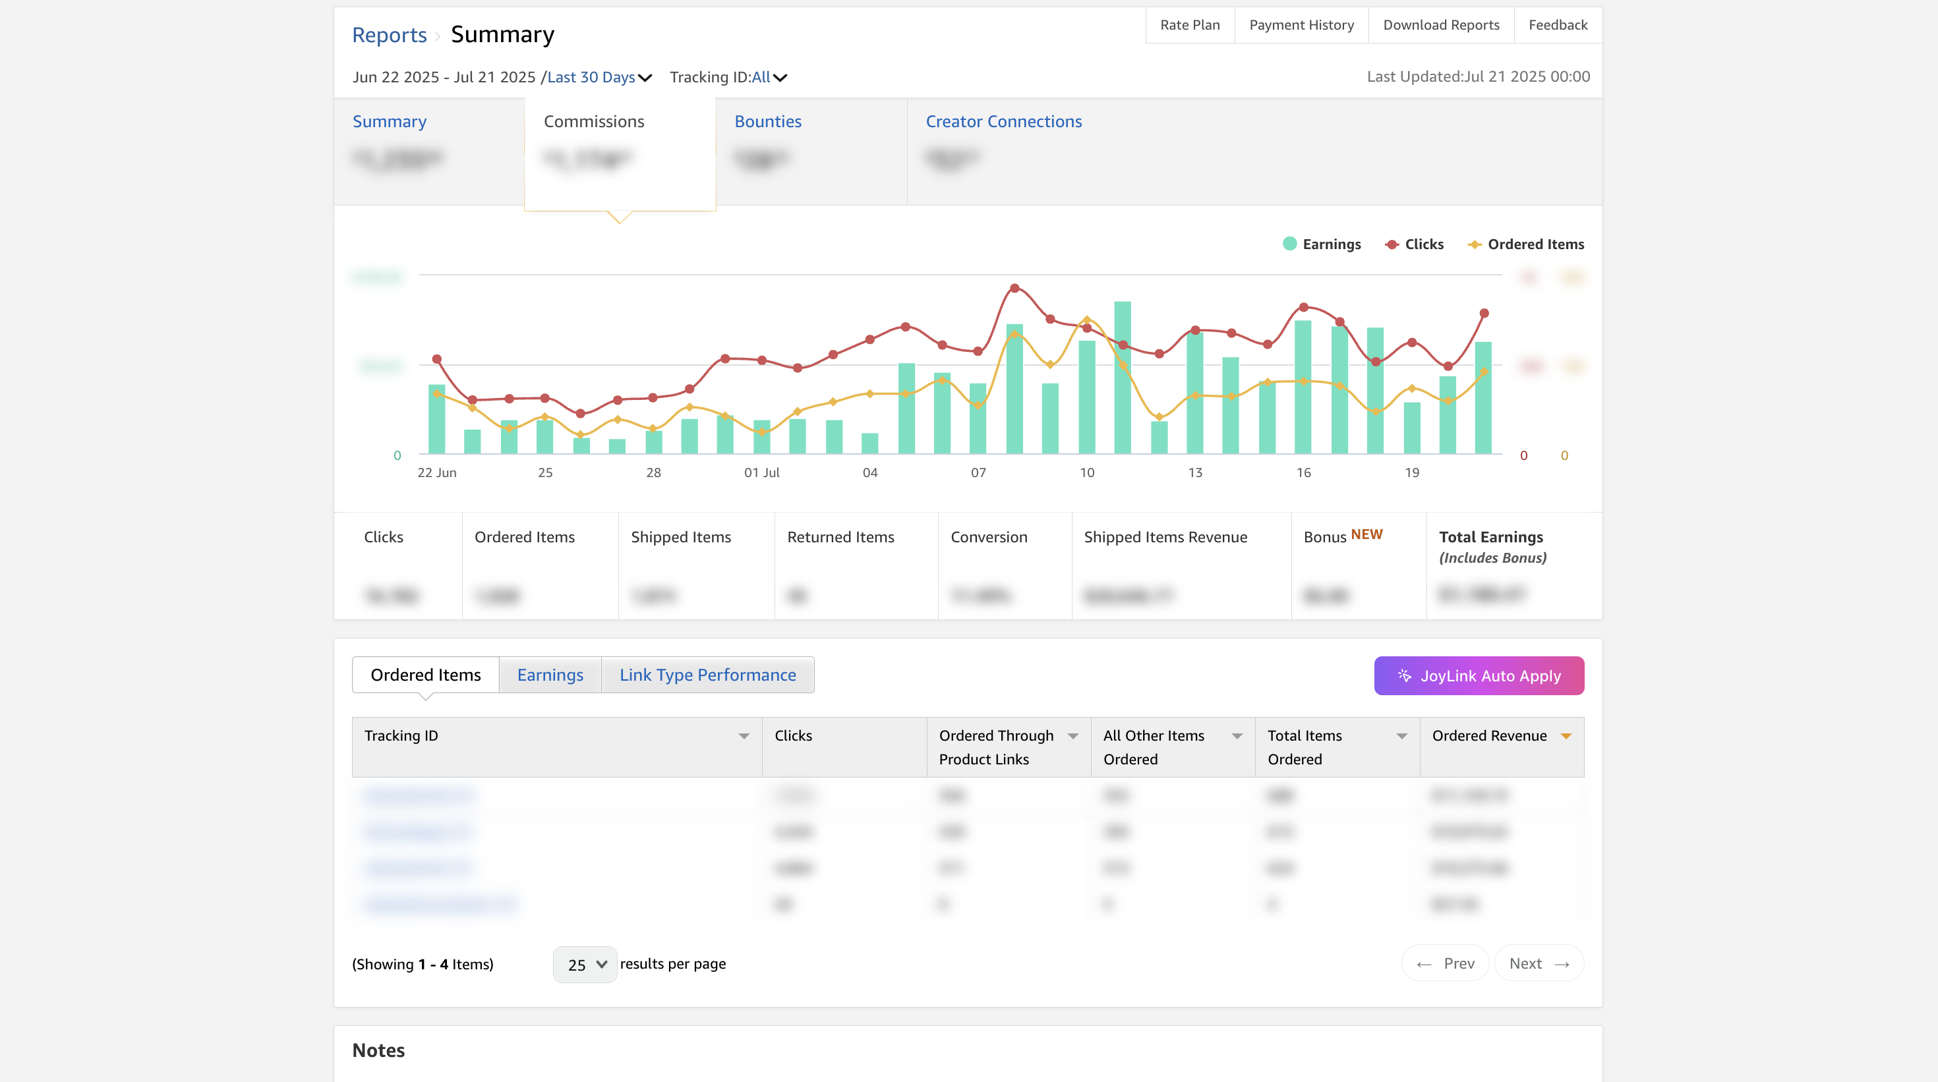Go to the Next page
Screen dimensions: 1938x1082
1539,963
